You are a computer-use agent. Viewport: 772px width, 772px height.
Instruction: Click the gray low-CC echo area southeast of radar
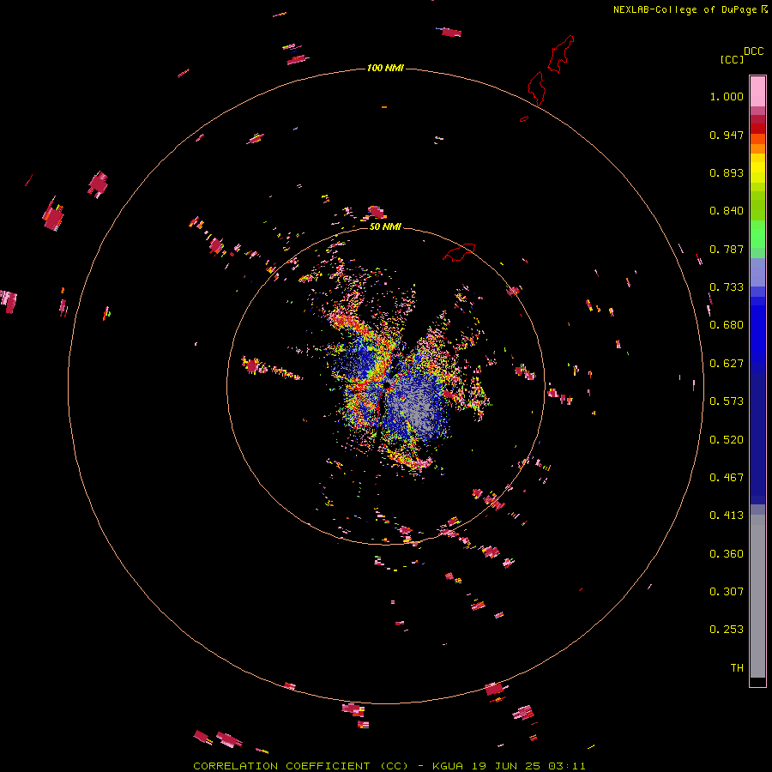(x=416, y=407)
